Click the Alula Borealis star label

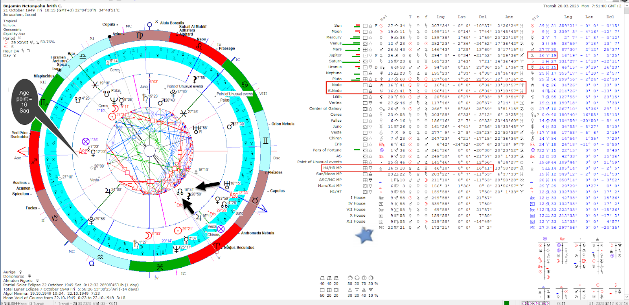(172, 23)
